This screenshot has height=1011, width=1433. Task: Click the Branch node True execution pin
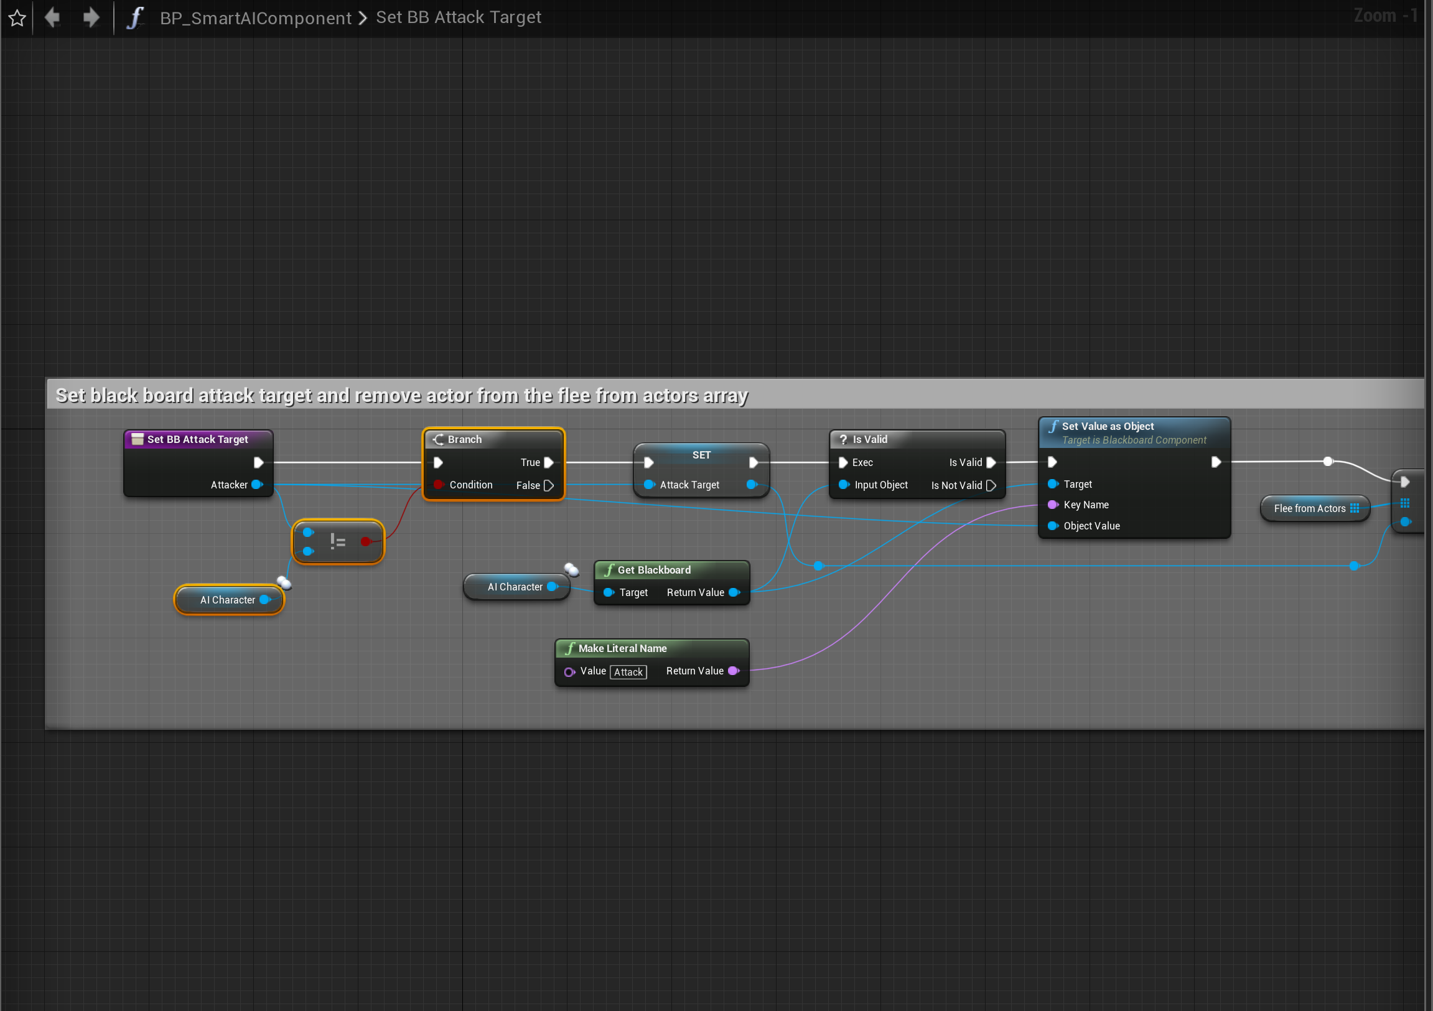[549, 462]
